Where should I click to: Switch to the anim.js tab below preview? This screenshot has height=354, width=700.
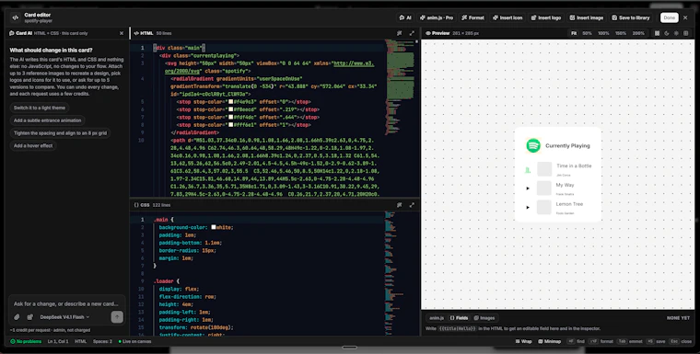pyautogui.click(x=437, y=318)
